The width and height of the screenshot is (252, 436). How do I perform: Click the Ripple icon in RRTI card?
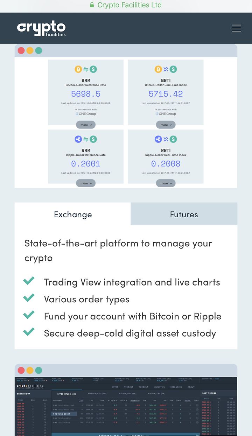[158, 139]
